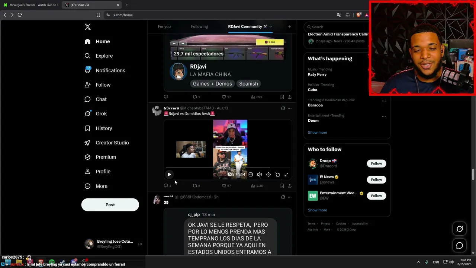Screen dimensions: 476x268
Task: Bookmark the RDJavi stream post
Action: [282, 97]
